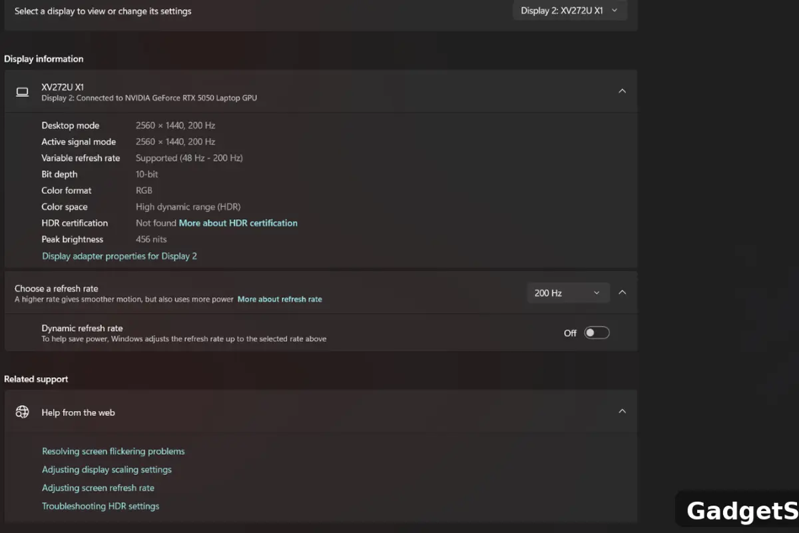Collapse the XV272U X1 display information section

622,91
